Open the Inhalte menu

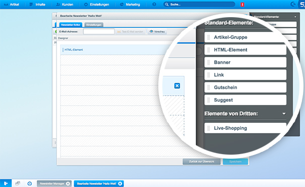click(37, 4)
